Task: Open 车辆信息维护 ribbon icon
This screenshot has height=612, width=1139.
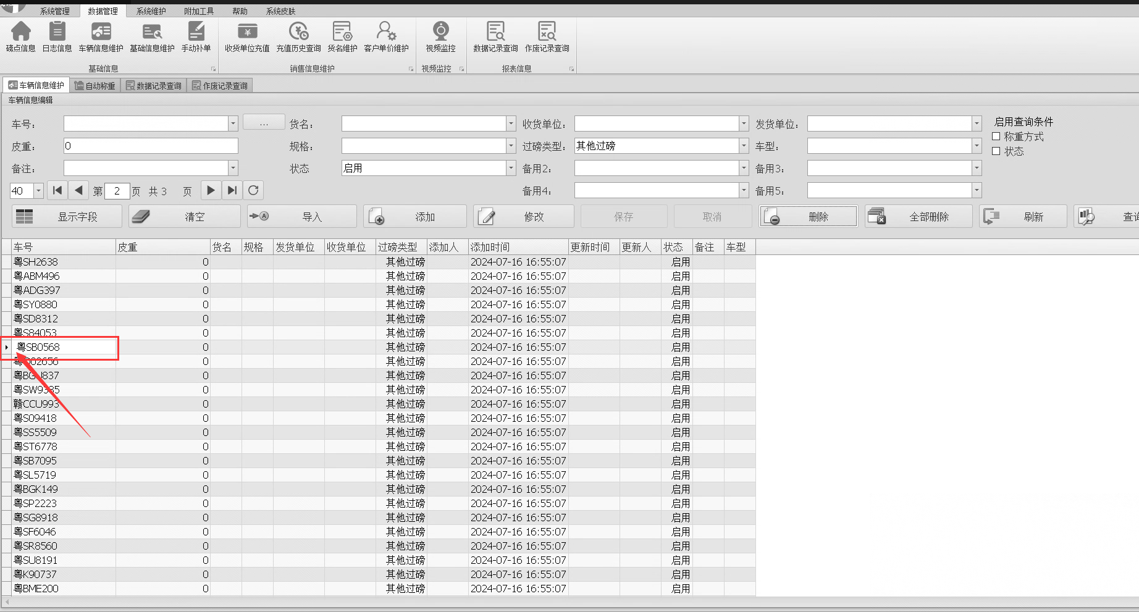Action: (101, 37)
